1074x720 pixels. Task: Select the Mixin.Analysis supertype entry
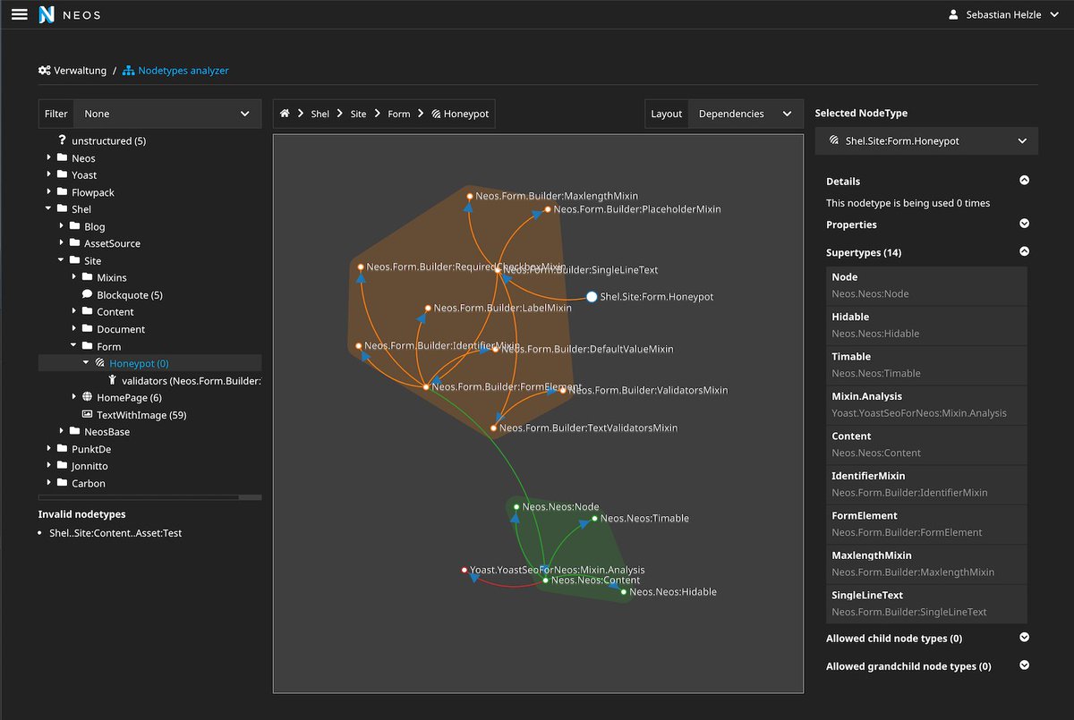click(926, 404)
